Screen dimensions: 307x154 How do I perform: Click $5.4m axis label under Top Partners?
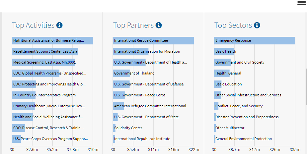coord(133,150)
